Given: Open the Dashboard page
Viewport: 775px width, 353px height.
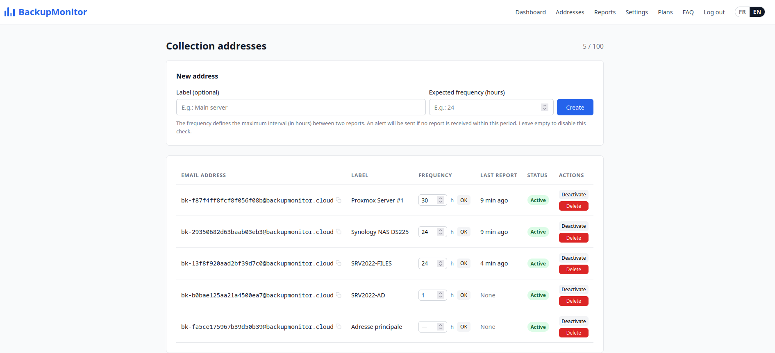Looking at the screenshot, I should 530,12.
